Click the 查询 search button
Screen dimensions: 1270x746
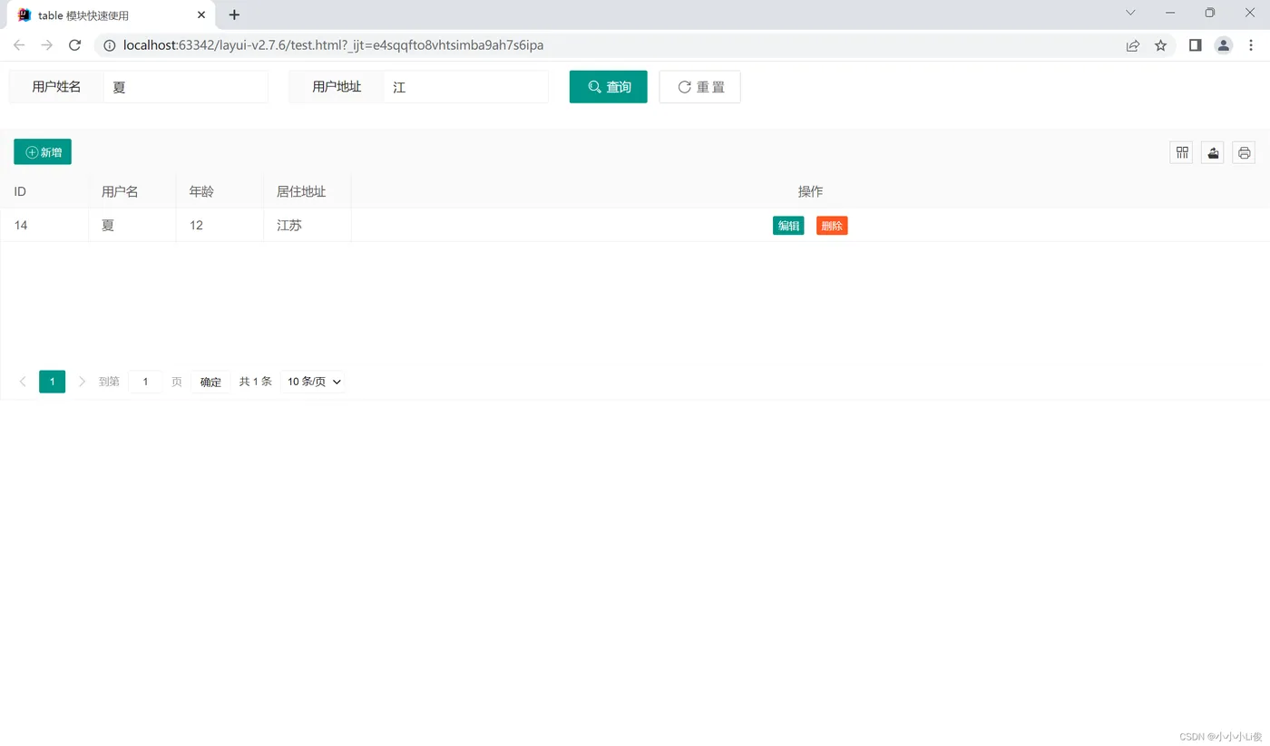click(608, 87)
